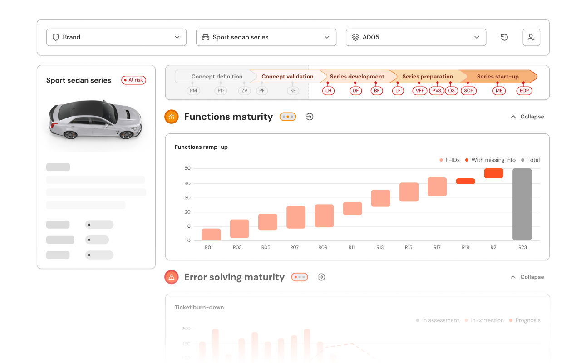Click the car icon in series selector
Image resolution: width=581 pixels, height=363 pixels.
tap(206, 37)
